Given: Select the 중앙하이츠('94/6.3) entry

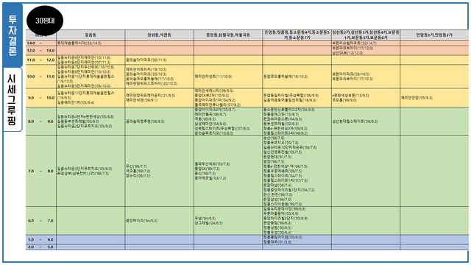Looking at the screenshot, I should tap(141, 221).
